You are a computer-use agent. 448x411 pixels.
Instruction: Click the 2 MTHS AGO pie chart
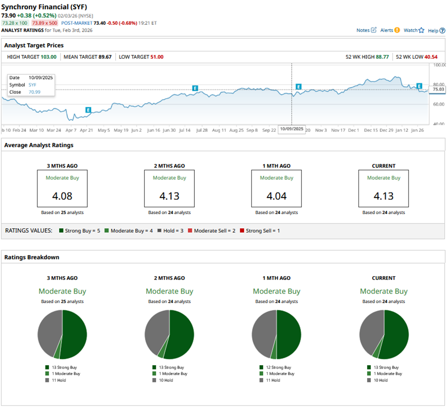point(169,334)
